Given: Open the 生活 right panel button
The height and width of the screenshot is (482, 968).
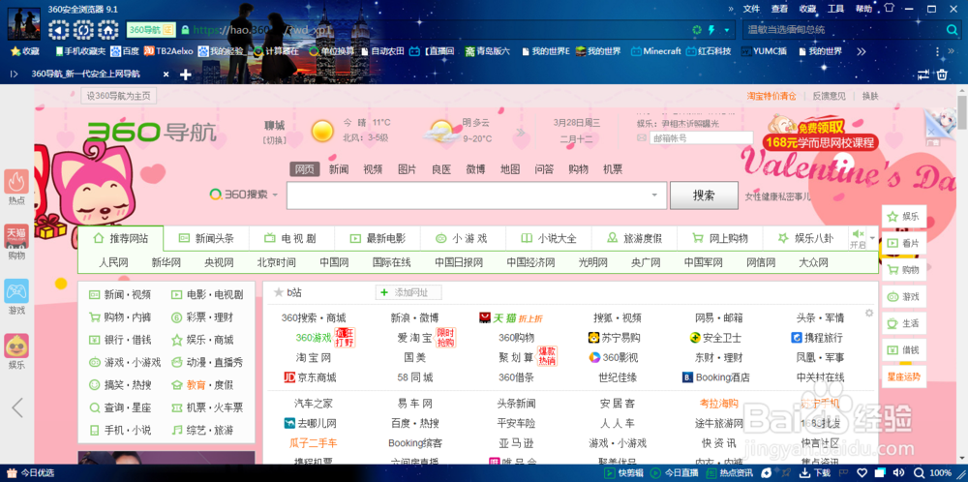Looking at the screenshot, I should (x=904, y=322).
